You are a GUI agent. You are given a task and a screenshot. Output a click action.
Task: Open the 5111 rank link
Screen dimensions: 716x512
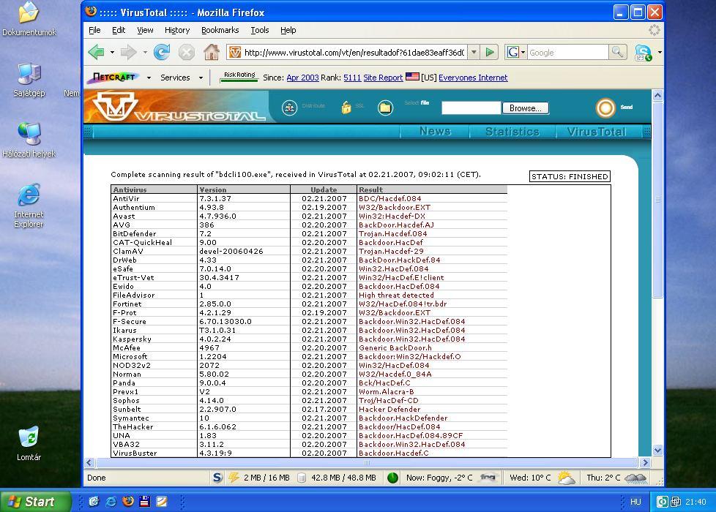tap(352, 78)
